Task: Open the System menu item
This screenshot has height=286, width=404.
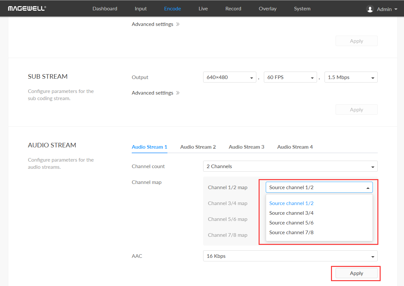Action: pyautogui.click(x=302, y=9)
